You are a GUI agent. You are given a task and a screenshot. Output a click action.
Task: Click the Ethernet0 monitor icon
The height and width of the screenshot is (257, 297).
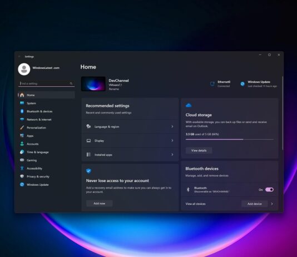[212, 83]
